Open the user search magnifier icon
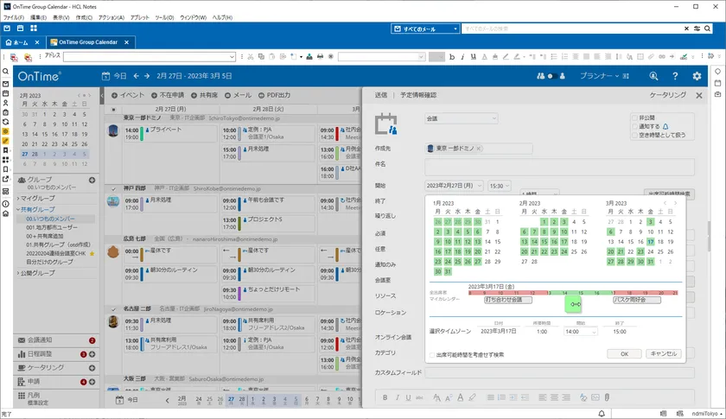The width and height of the screenshot is (726, 419). point(654,76)
